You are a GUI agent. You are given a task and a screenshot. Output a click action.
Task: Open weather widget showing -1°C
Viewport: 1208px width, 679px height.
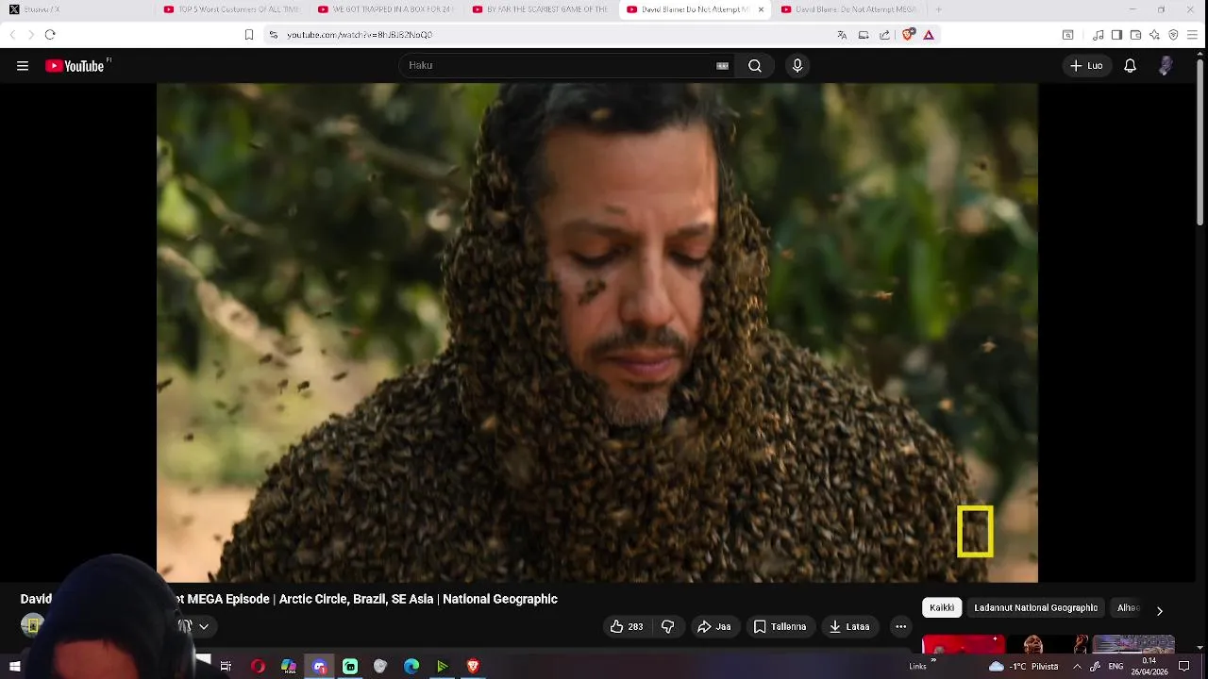coord(1023,667)
